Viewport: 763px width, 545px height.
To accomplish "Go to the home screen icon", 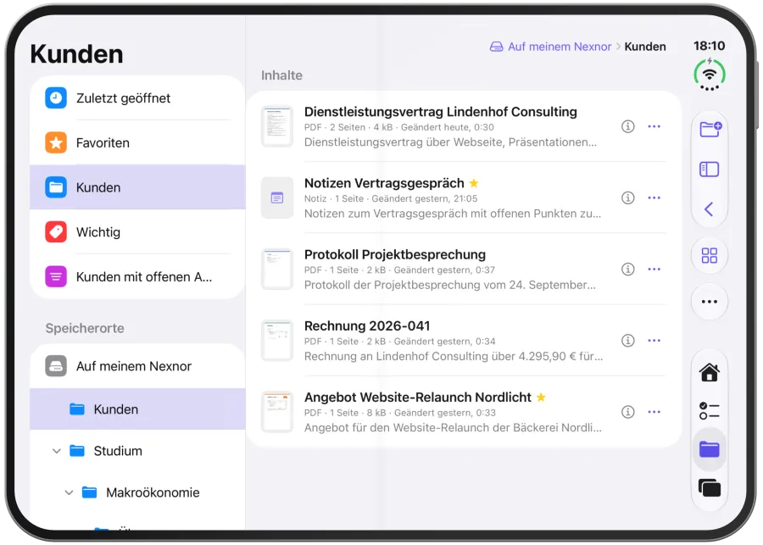I will [709, 372].
